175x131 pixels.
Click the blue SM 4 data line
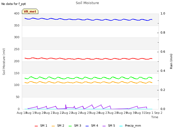point(88,19)
